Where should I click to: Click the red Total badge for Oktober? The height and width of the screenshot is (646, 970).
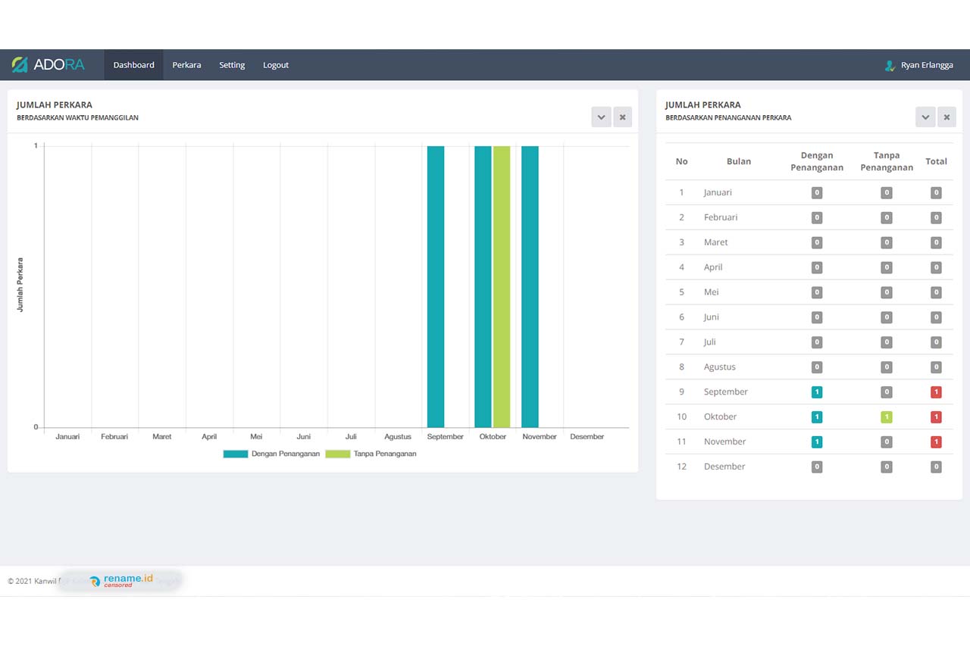click(x=936, y=417)
